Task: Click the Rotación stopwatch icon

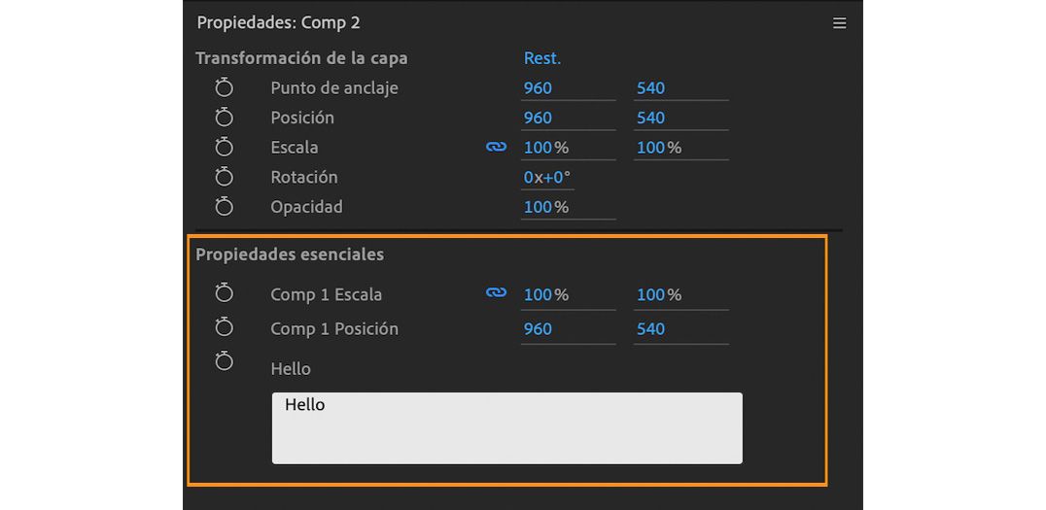Action: pyautogui.click(x=225, y=178)
